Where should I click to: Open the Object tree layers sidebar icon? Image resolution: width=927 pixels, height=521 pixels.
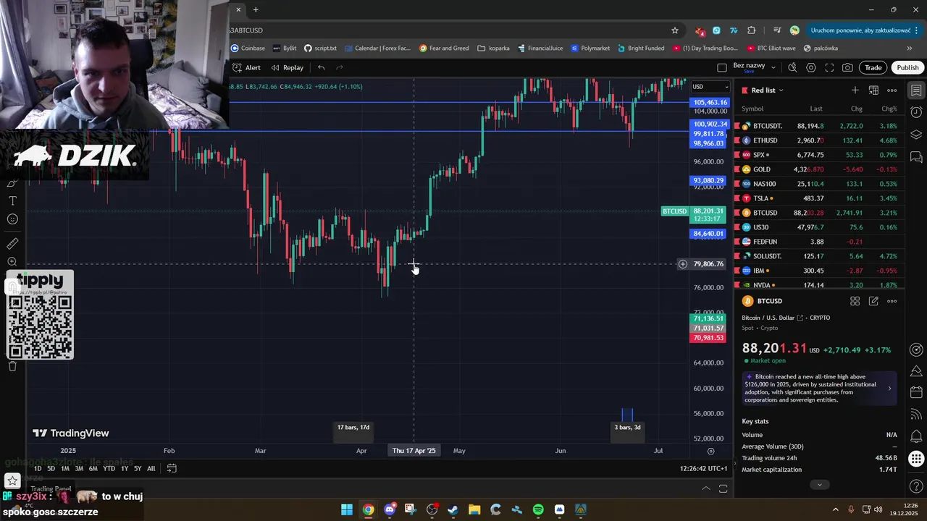point(916,135)
